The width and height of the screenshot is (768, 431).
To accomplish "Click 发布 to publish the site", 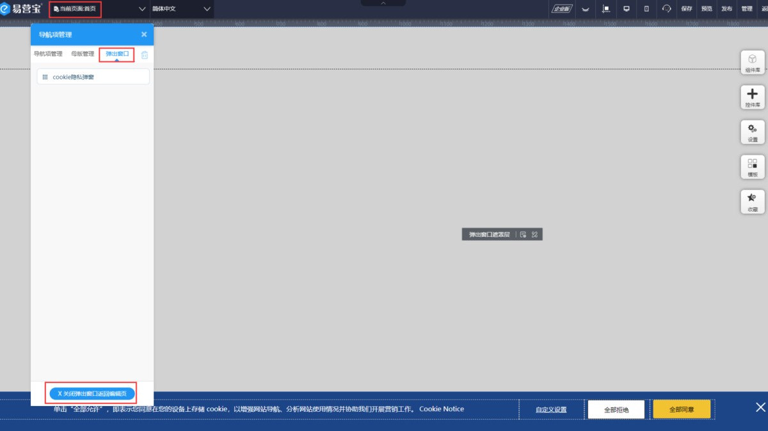I will [x=726, y=9].
